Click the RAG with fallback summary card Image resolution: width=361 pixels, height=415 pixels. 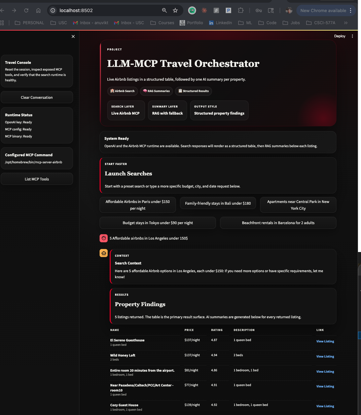[x=168, y=110]
